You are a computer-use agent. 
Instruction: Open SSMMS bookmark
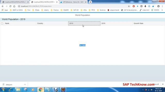pyautogui.click(x=155, y=10)
